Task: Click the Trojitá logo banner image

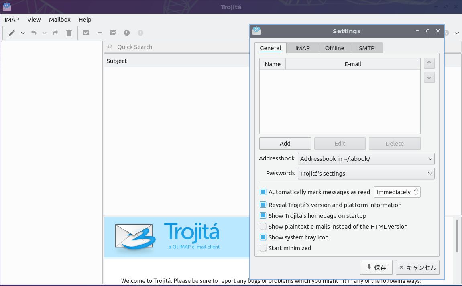Action: coord(177,237)
